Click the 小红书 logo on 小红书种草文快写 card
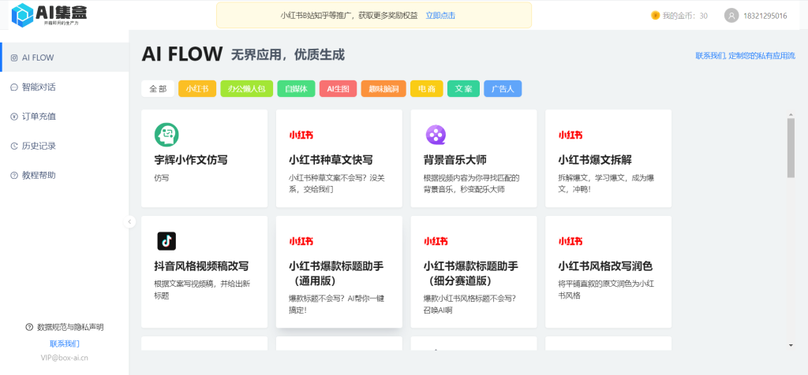 pos(301,135)
